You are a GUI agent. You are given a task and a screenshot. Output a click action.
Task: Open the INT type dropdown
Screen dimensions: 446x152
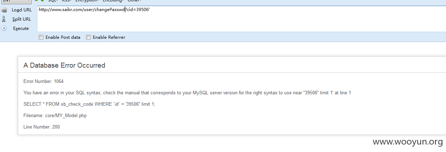coord(16,1)
